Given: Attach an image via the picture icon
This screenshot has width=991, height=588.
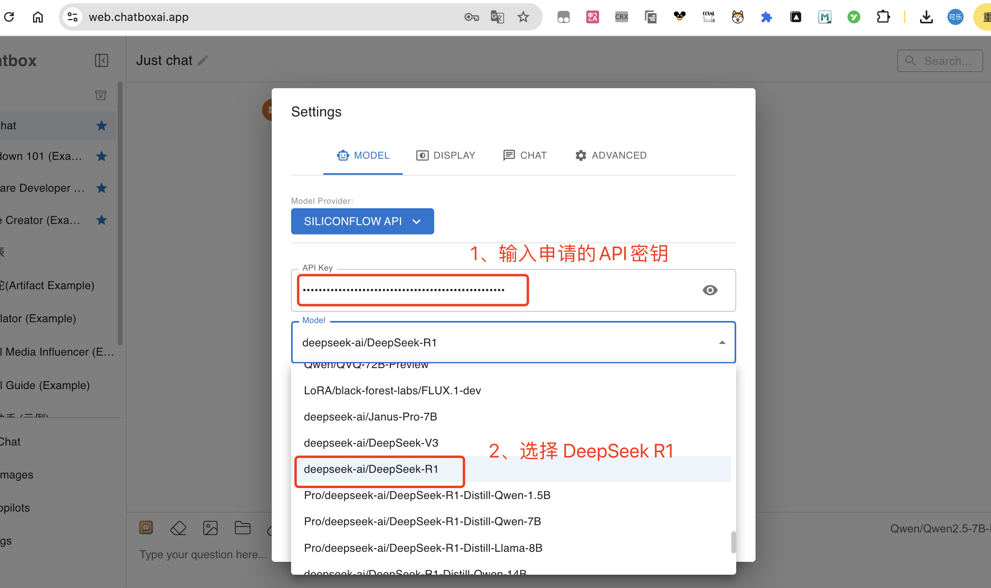Looking at the screenshot, I should pos(210,528).
